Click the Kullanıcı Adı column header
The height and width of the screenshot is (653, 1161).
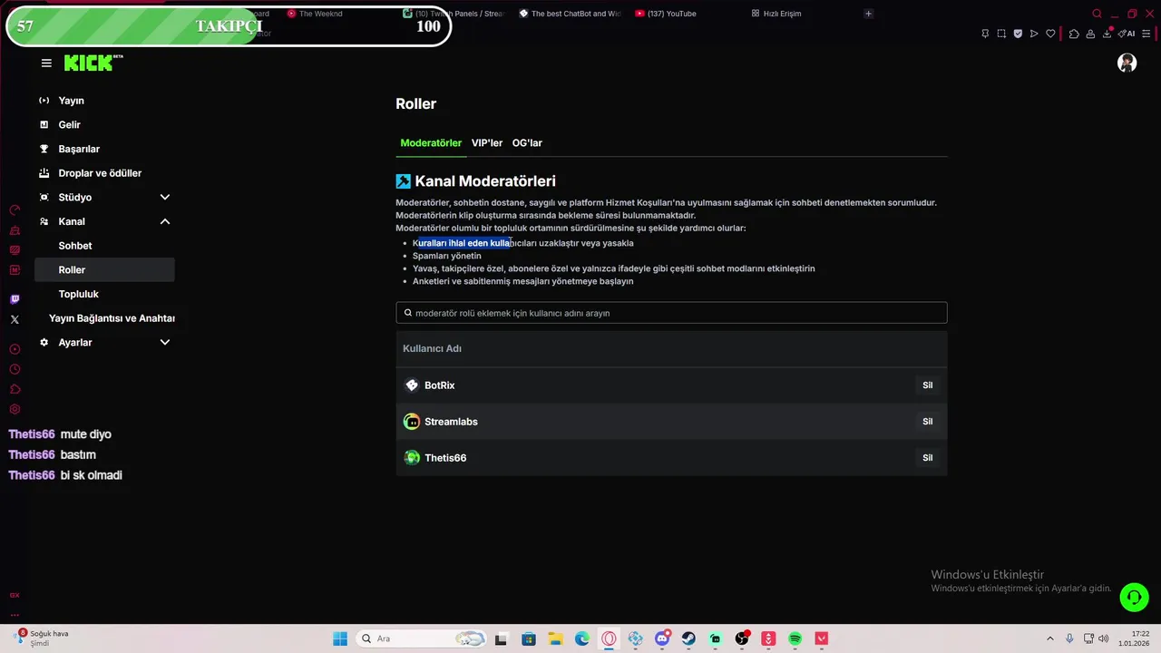point(432,348)
